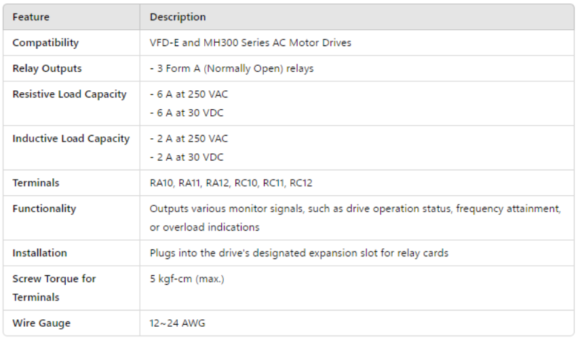
Task: Click the Description column header
Action: point(178,17)
